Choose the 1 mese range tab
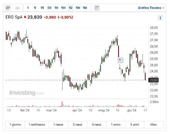The width and height of the screenshot is (170, 134). tap(58, 125)
